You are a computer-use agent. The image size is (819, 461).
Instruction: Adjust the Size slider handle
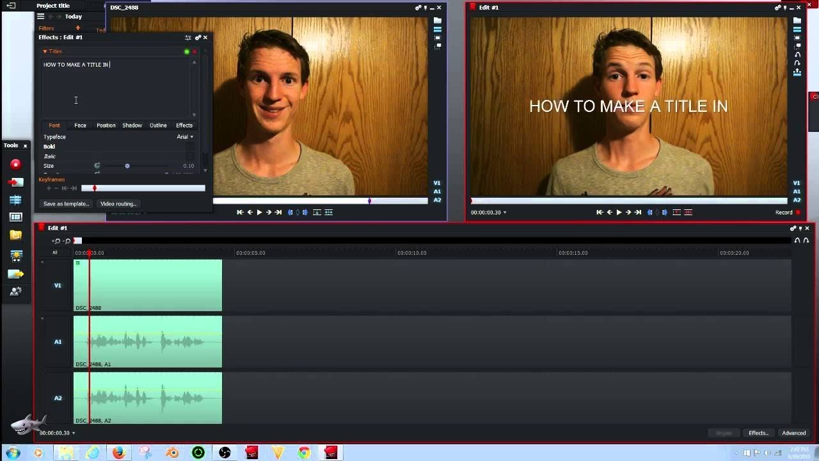click(x=127, y=166)
